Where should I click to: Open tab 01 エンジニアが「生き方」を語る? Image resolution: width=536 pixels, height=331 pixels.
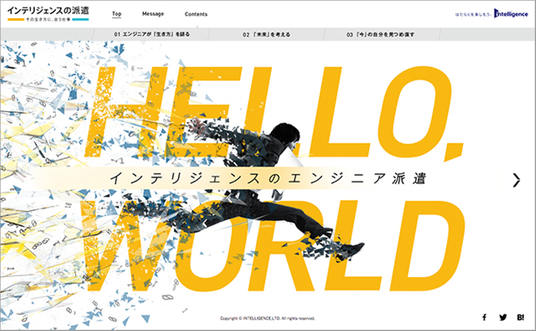point(152,34)
